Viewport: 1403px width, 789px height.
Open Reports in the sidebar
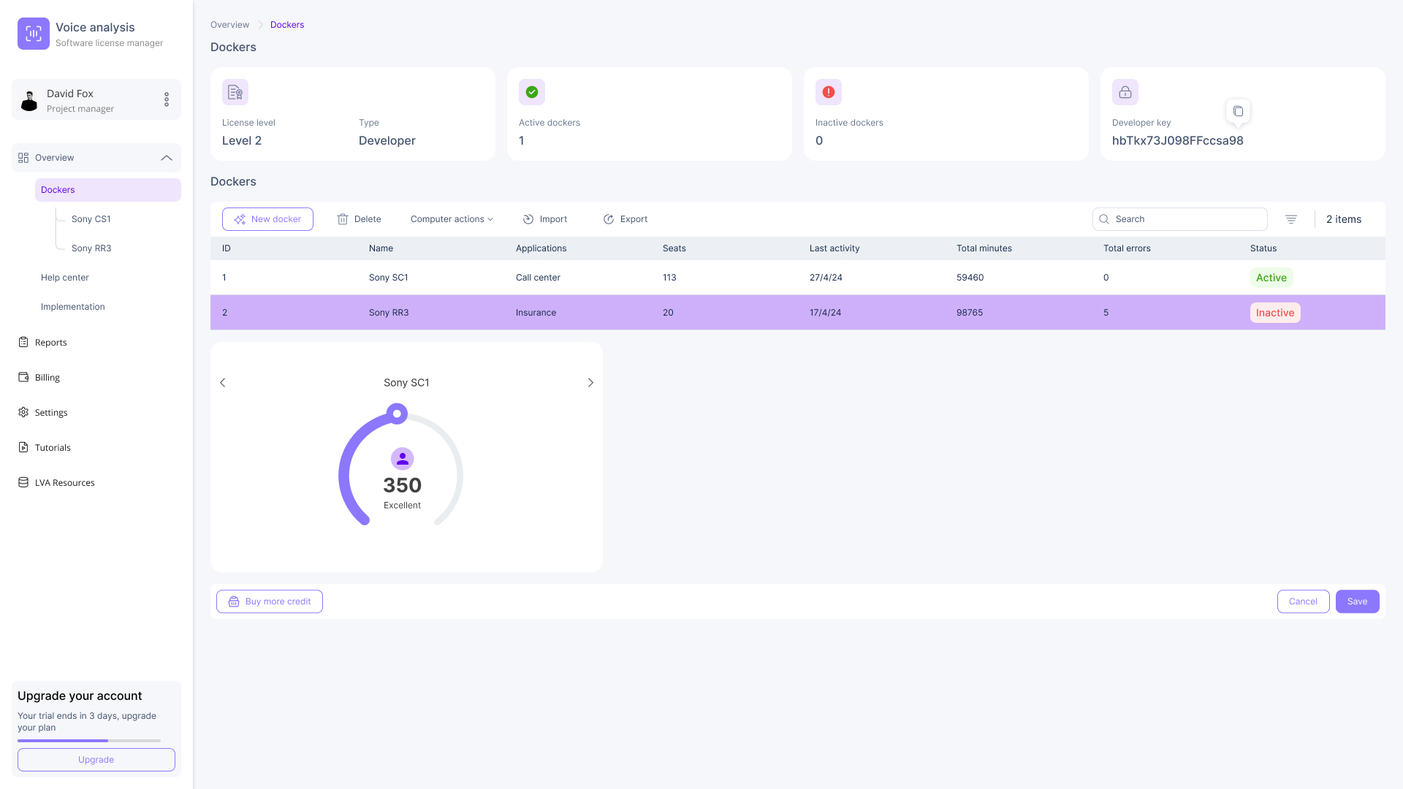click(50, 343)
